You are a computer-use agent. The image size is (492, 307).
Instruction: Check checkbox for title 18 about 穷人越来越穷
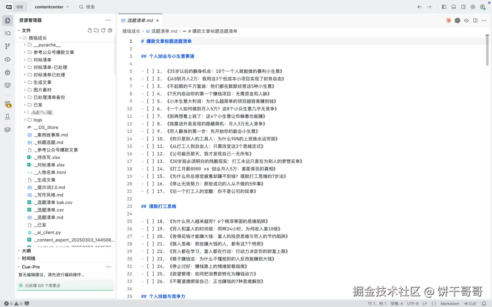click(150, 221)
